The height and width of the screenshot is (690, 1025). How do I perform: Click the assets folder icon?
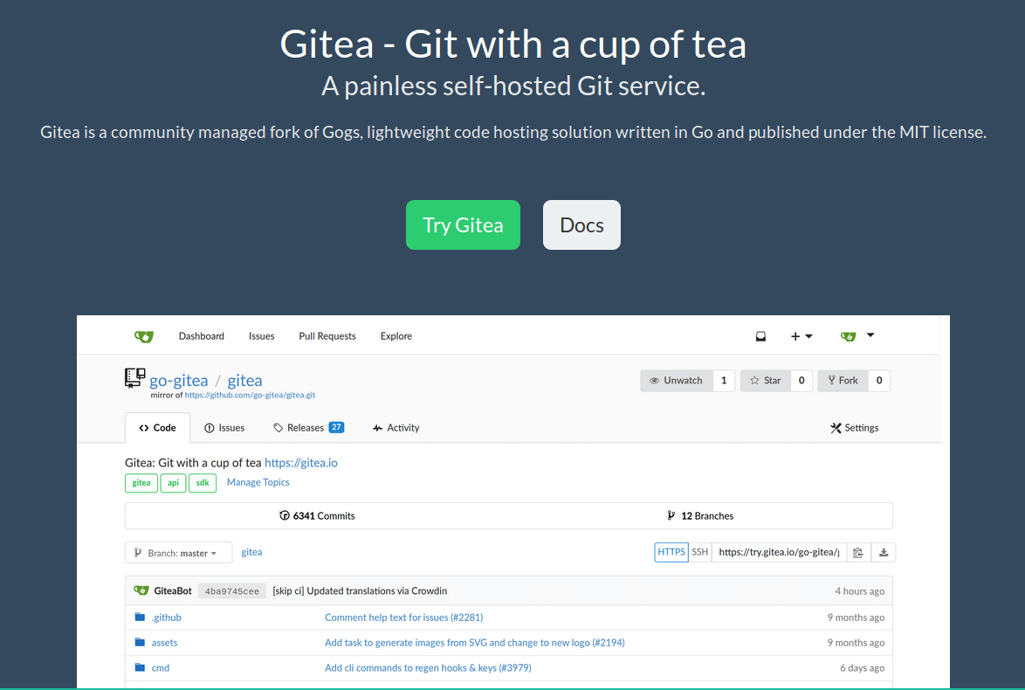140,642
